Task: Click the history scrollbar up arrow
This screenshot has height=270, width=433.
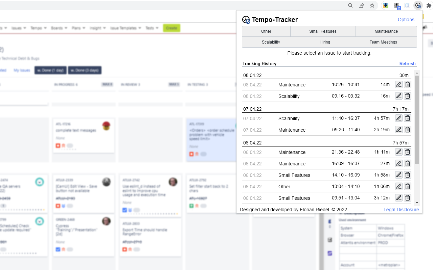Action: (x=417, y=72)
